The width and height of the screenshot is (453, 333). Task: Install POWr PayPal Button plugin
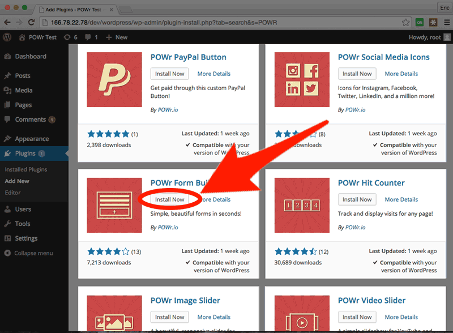coord(169,74)
